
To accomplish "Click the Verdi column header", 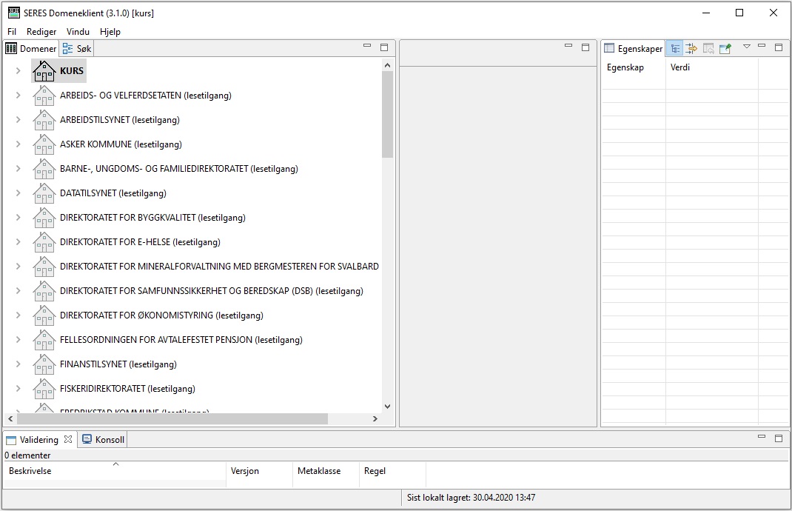I will (711, 67).
